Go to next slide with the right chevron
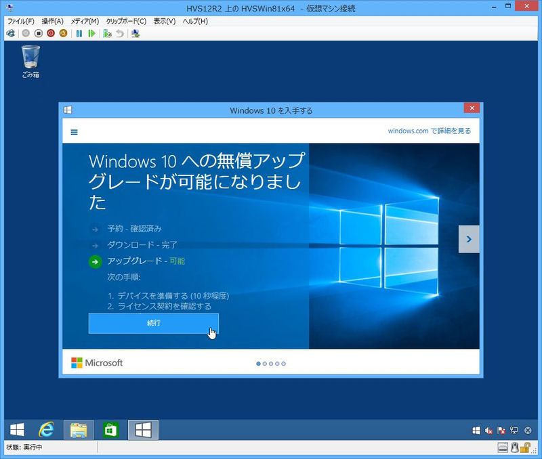The height and width of the screenshot is (459, 542). tap(469, 239)
